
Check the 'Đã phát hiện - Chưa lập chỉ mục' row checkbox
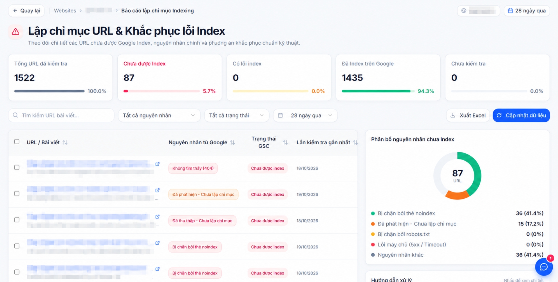pos(17,194)
